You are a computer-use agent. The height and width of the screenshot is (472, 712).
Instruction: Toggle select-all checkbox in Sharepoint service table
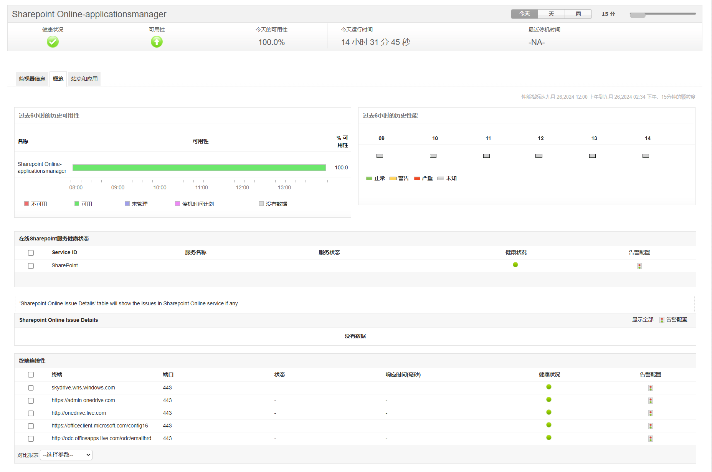click(31, 253)
